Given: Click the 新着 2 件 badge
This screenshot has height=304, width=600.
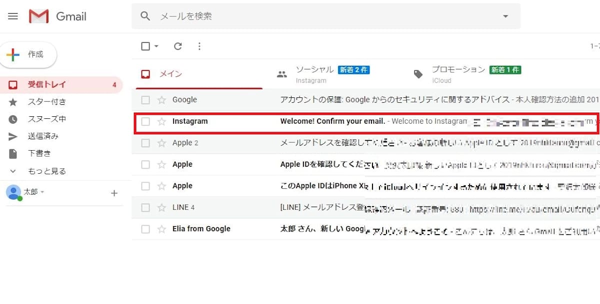Looking at the screenshot, I should point(354,69).
